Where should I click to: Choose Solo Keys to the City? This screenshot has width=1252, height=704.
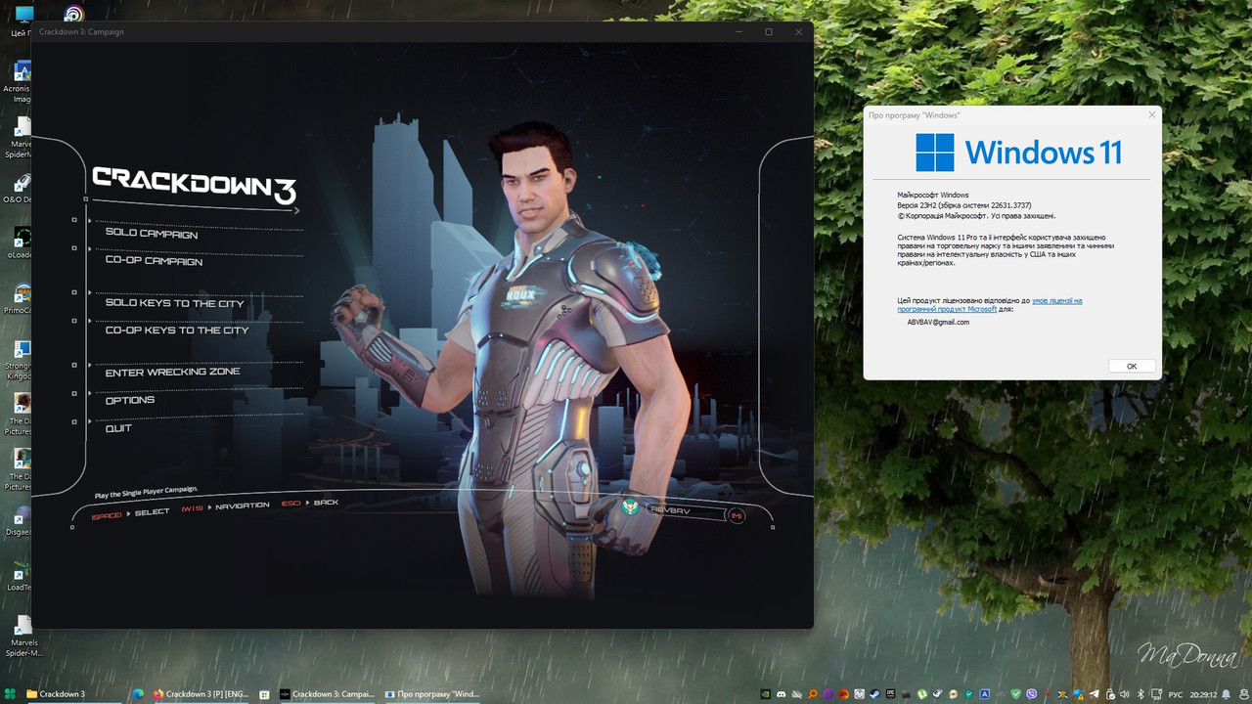pos(174,303)
